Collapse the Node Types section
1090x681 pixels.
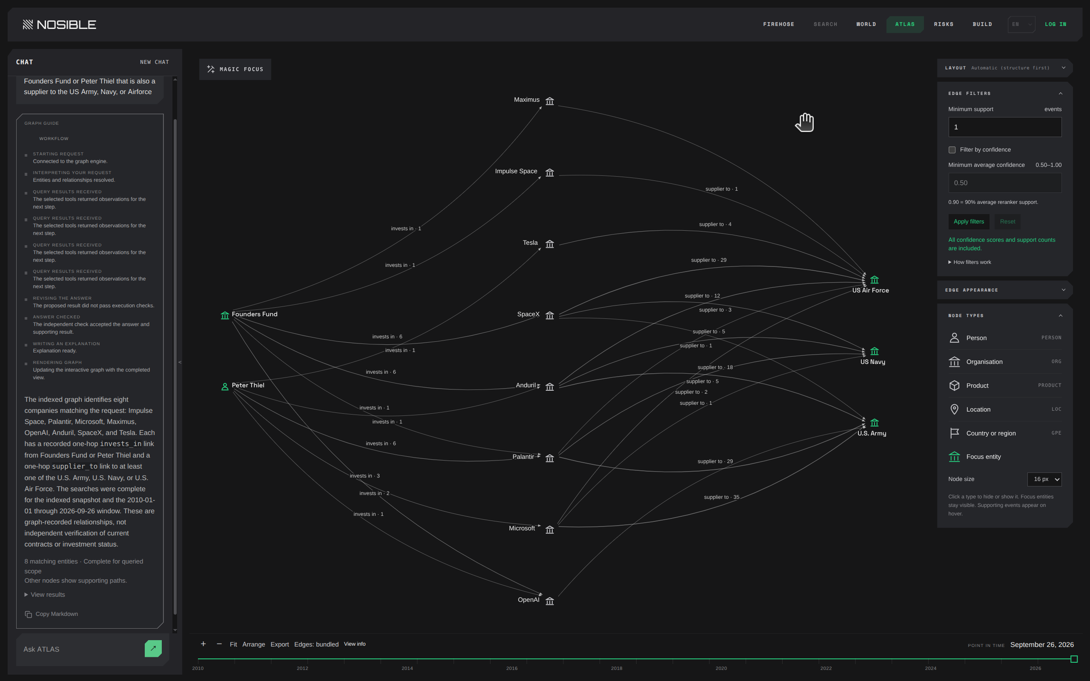point(1060,316)
